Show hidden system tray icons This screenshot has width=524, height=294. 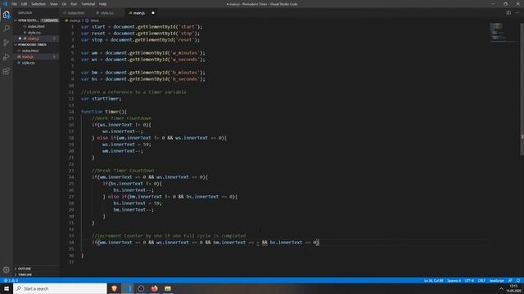[501, 288]
